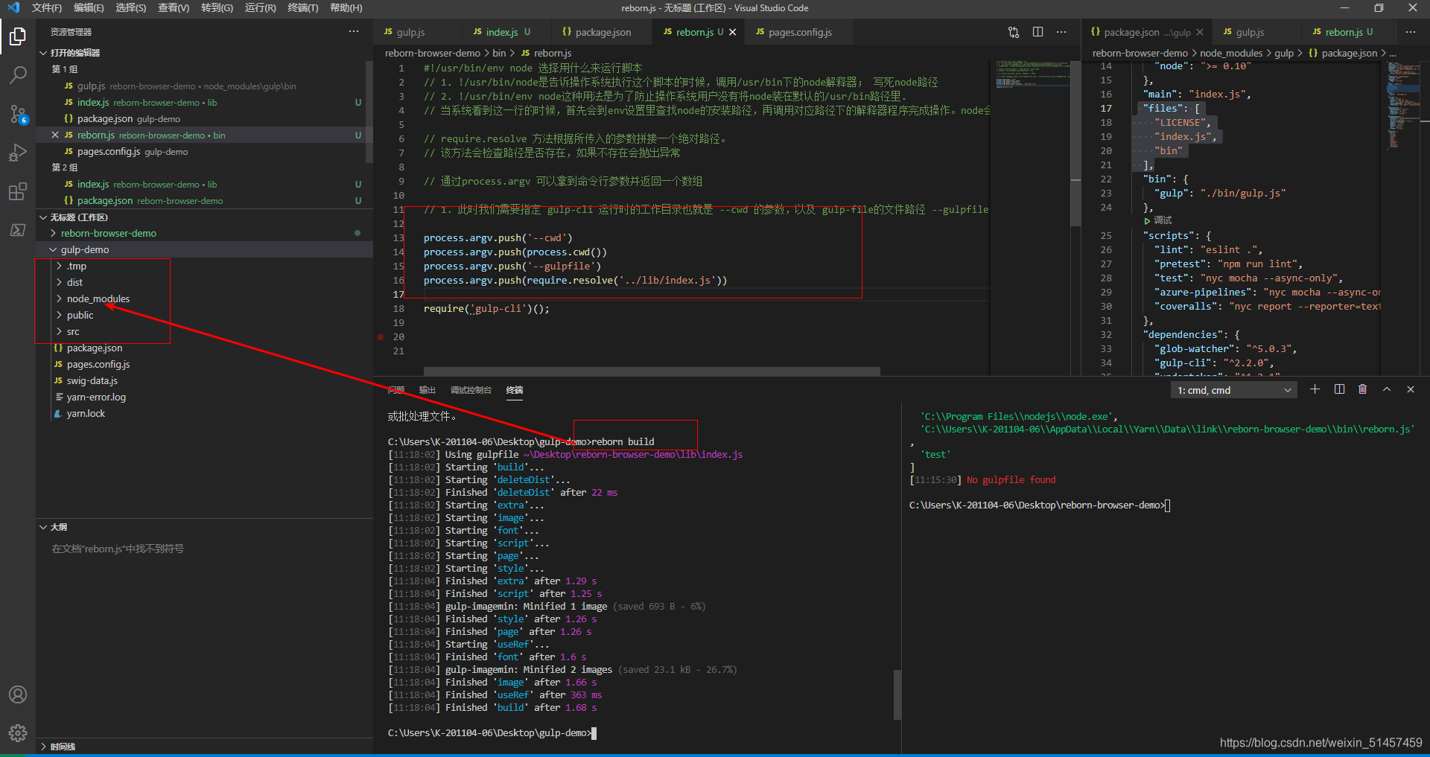Viewport: 1430px width, 757px height.
Task: Close the terminal panel
Action: click(x=1411, y=389)
